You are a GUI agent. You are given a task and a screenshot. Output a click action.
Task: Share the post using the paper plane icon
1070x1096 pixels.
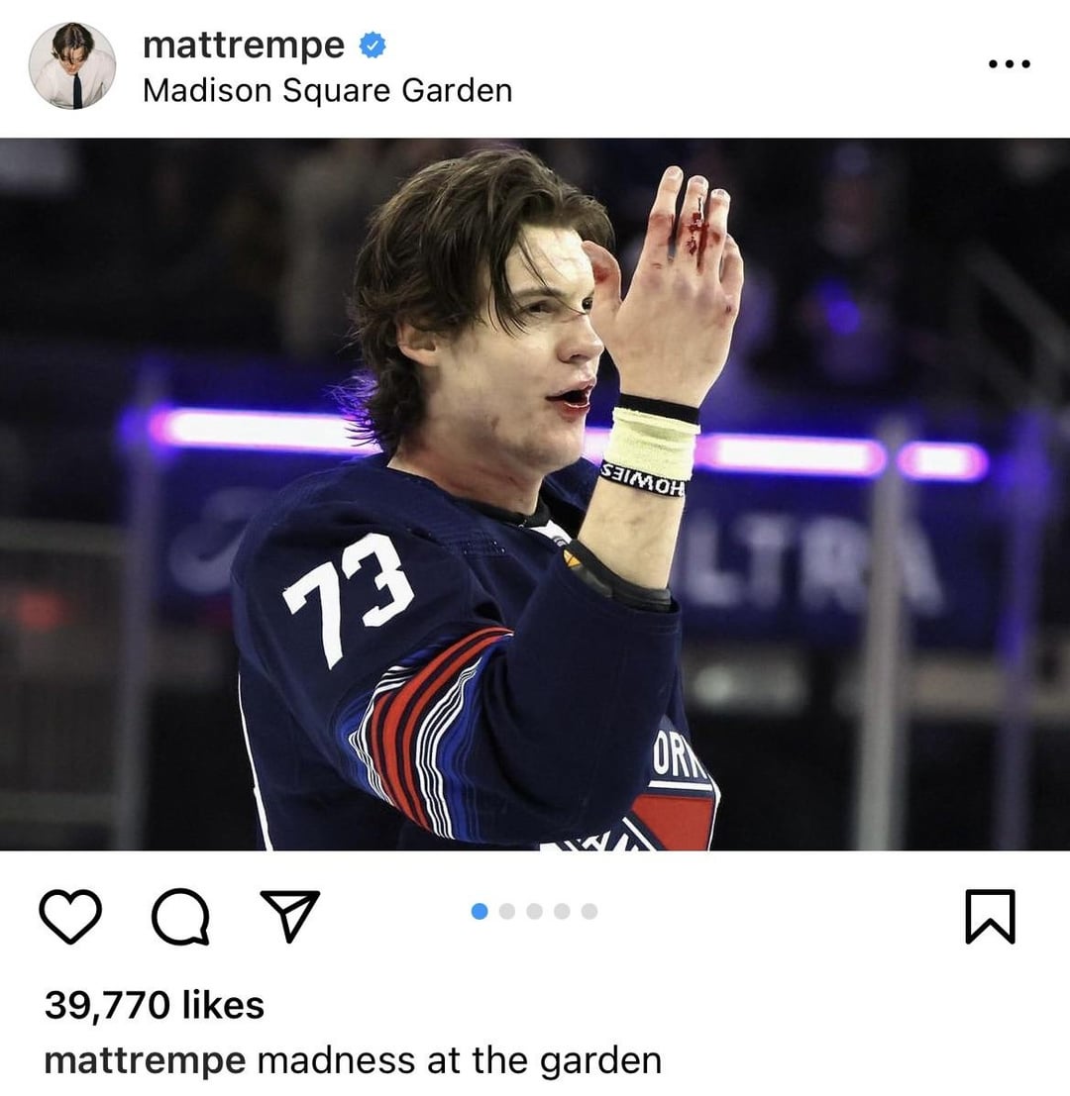[x=289, y=915]
